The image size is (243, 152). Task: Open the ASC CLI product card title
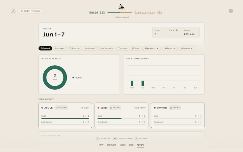(x=49, y=108)
